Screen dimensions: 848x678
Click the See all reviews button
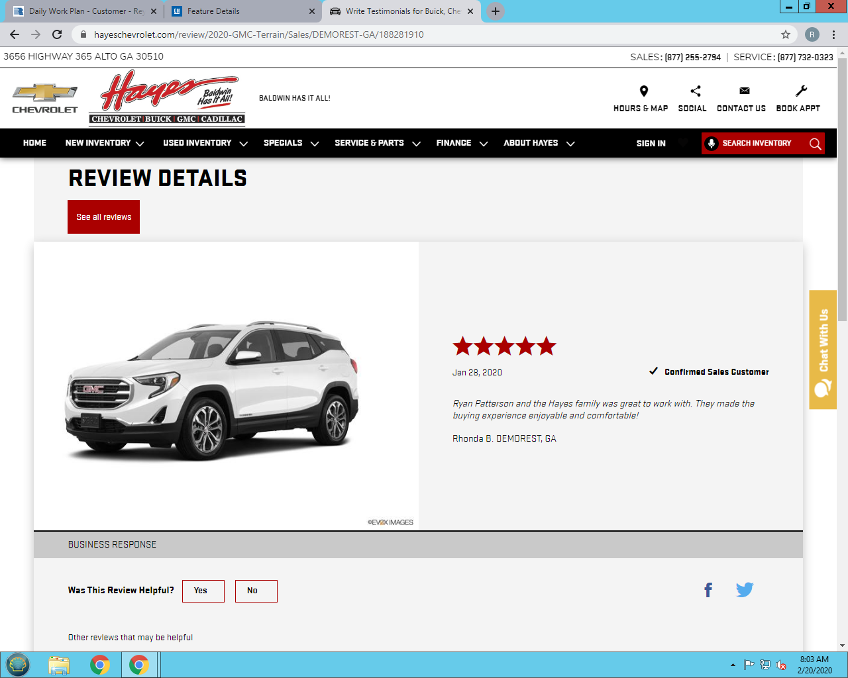(103, 217)
